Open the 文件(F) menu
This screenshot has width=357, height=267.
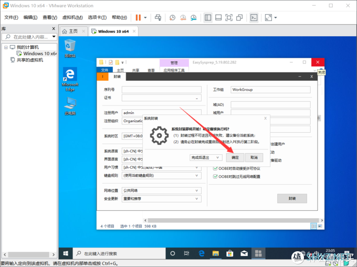click(x=11, y=17)
